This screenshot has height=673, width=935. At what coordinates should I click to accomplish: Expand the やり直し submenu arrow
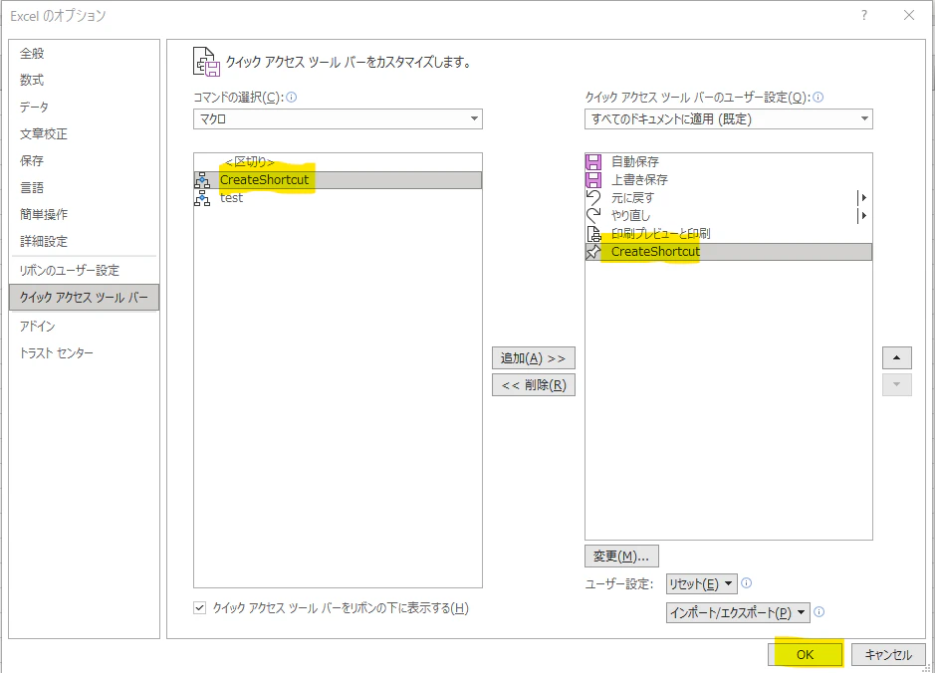click(861, 215)
